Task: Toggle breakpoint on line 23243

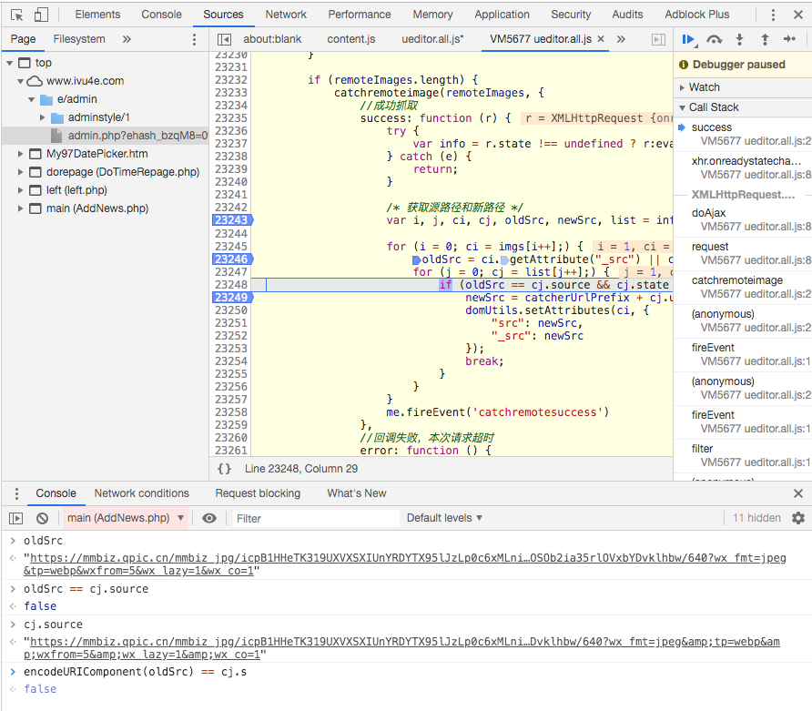Action: click(x=230, y=220)
